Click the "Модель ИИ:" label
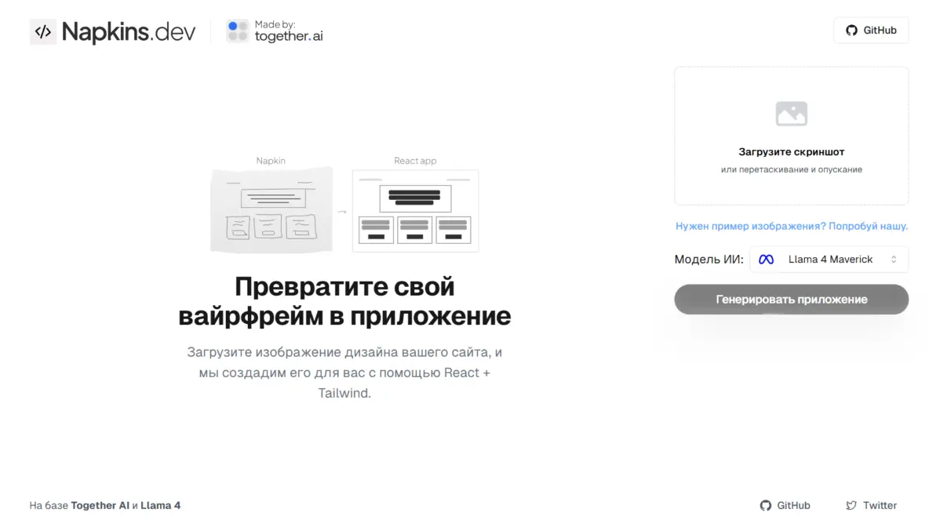 point(709,260)
